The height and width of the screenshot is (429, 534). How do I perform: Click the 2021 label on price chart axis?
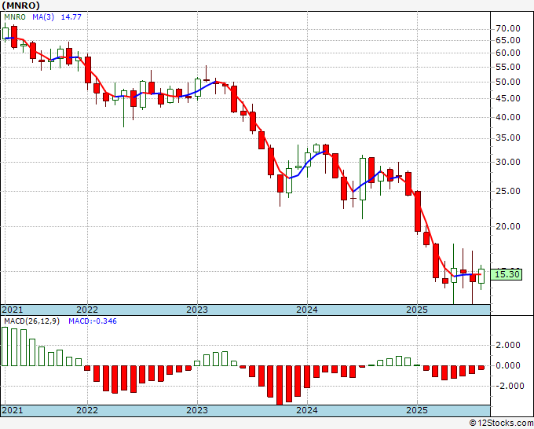[13, 310]
